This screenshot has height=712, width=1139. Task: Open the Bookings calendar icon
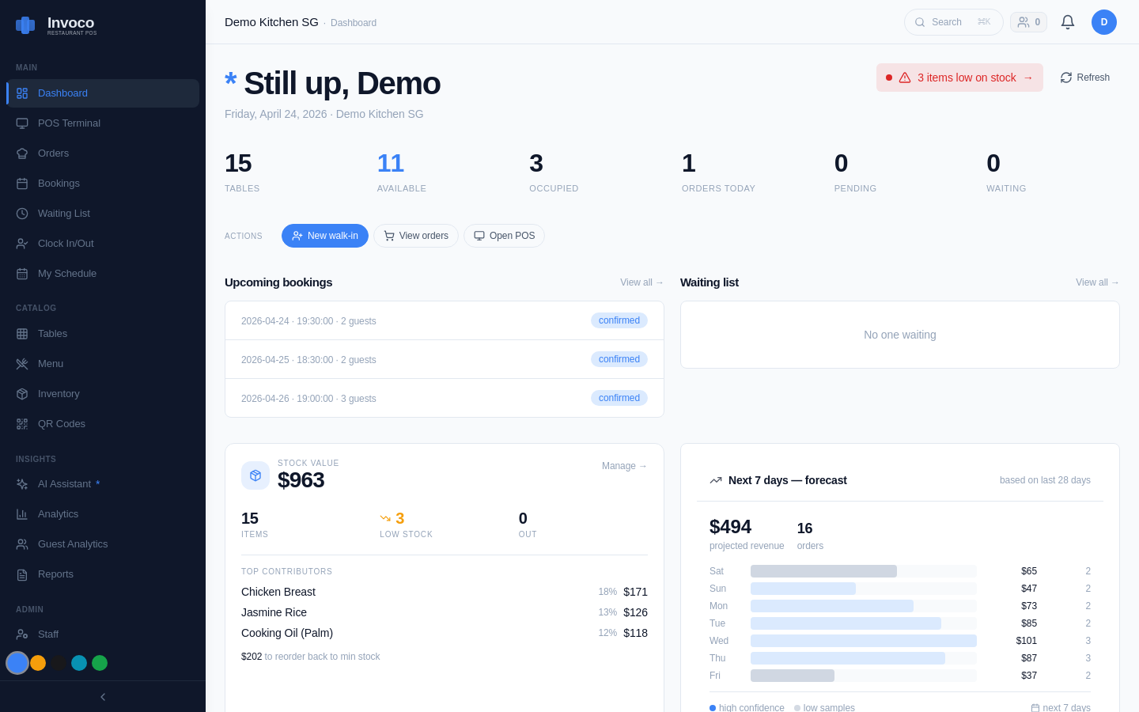(x=21, y=183)
